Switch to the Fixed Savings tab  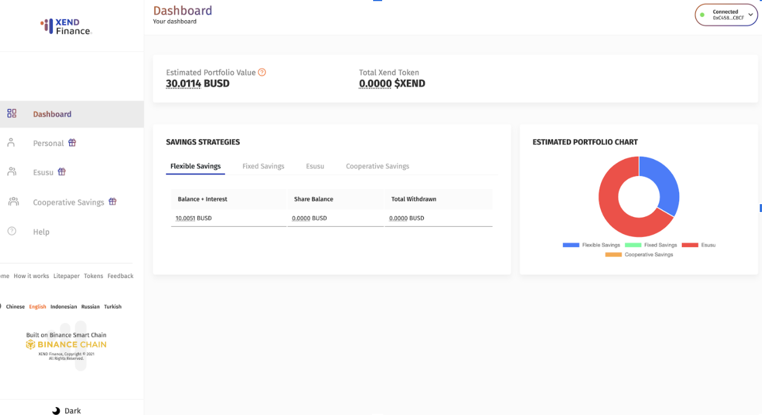(263, 166)
